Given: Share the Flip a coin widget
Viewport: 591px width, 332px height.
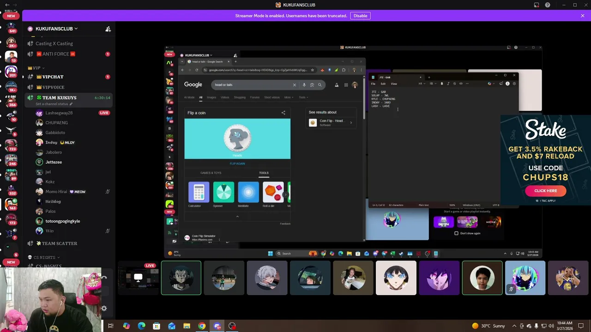Looking at the screenshot, I should click(x=283, y=113).
